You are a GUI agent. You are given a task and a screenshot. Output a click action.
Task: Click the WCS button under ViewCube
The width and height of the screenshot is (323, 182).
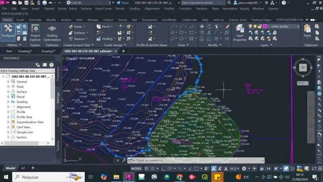click(x=302, y=83)
